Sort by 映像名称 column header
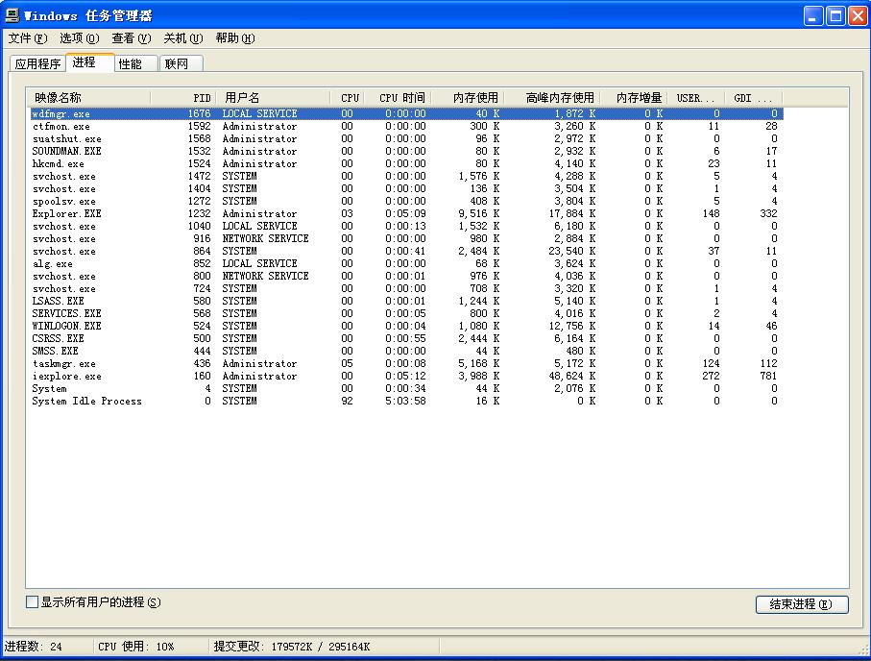Viewport: 871px width, 661px height. pyautogui.click(x=89, y=98)
